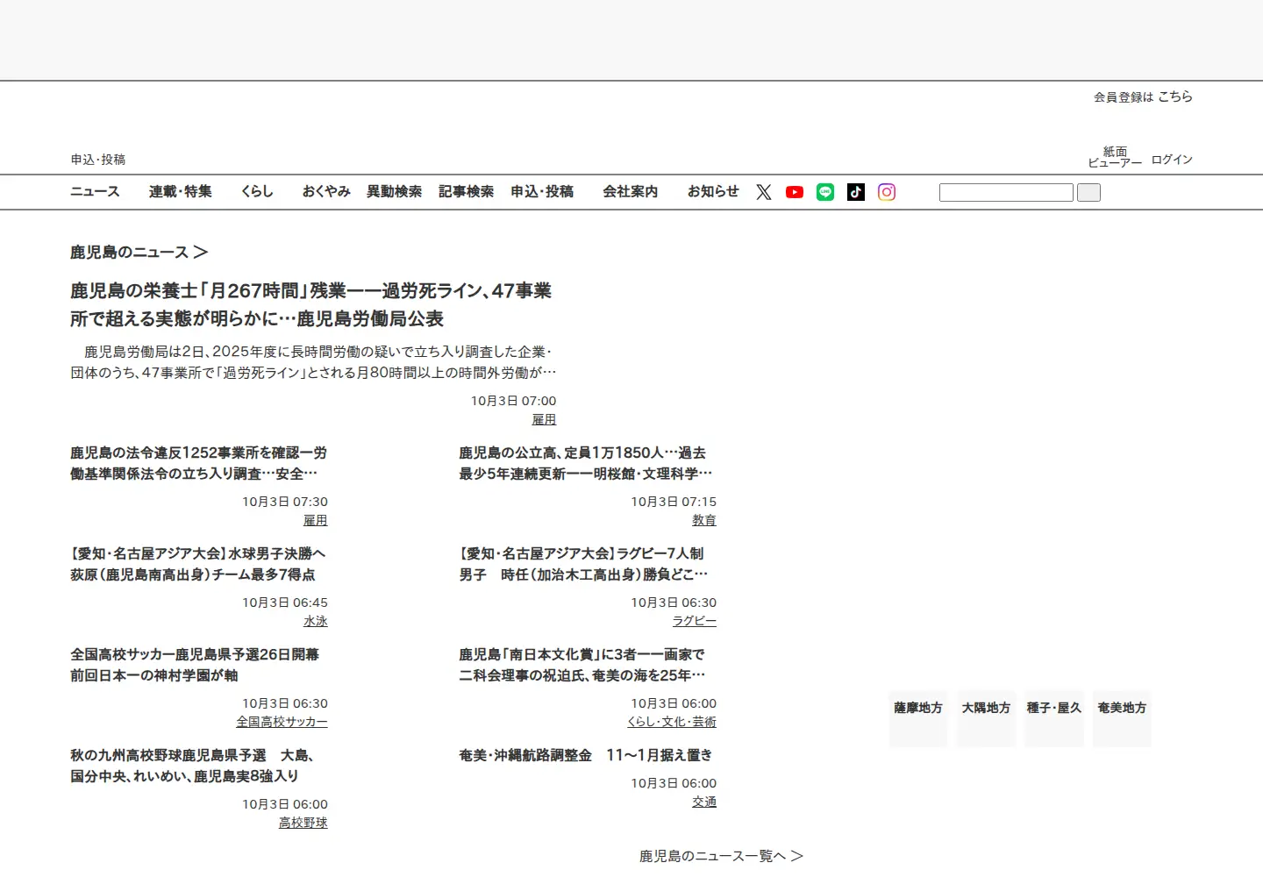
Task: Open the 南日本文化賞 article
Action: [582, 665]
